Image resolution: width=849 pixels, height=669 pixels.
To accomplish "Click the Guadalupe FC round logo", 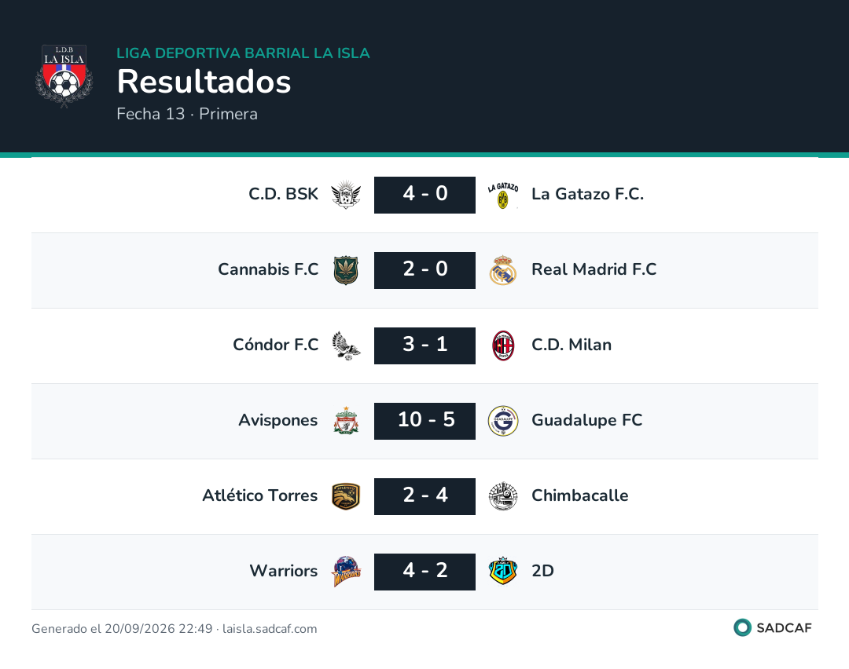I will pos(503,421).
